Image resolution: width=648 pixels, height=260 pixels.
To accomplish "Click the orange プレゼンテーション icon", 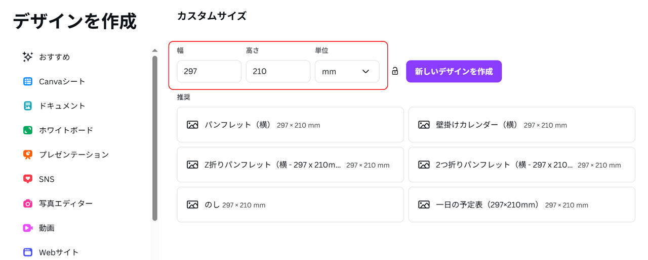I will pos(28,154).
